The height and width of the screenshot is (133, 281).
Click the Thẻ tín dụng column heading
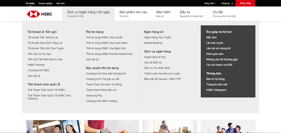(x=94, y=32)
